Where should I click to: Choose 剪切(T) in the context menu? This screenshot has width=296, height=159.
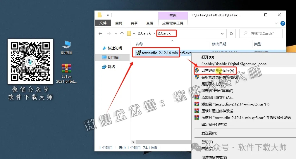[207, 142]
